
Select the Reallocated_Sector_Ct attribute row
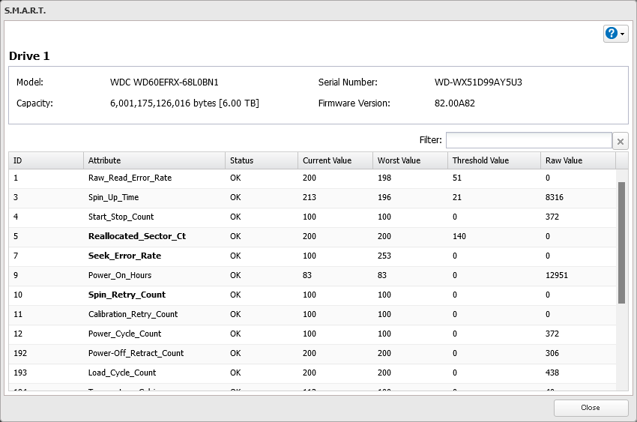tap(136, 236)
